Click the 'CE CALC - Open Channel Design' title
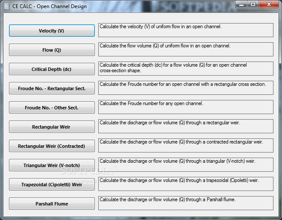The height and width of the screenshot is (220, 282). 50,6
